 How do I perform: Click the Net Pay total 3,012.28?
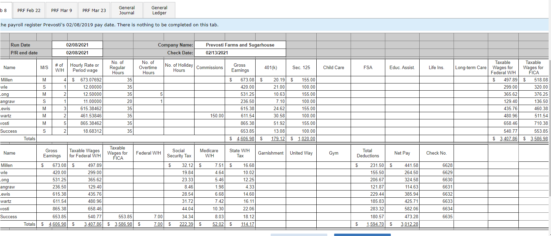(x=402, y=224)
